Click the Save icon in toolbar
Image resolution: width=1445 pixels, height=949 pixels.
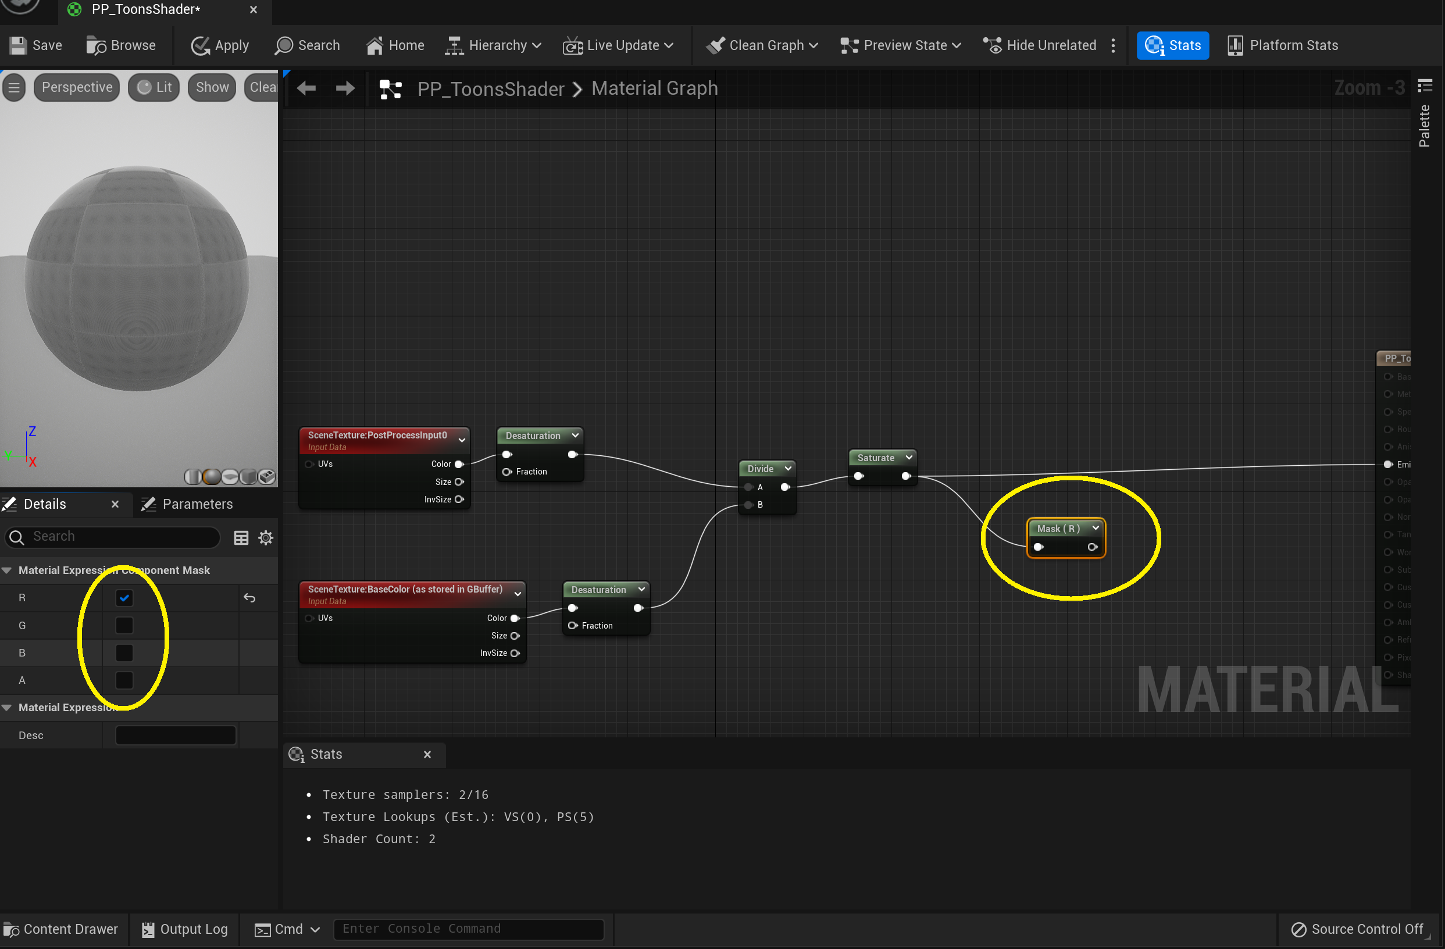point(18,45)
